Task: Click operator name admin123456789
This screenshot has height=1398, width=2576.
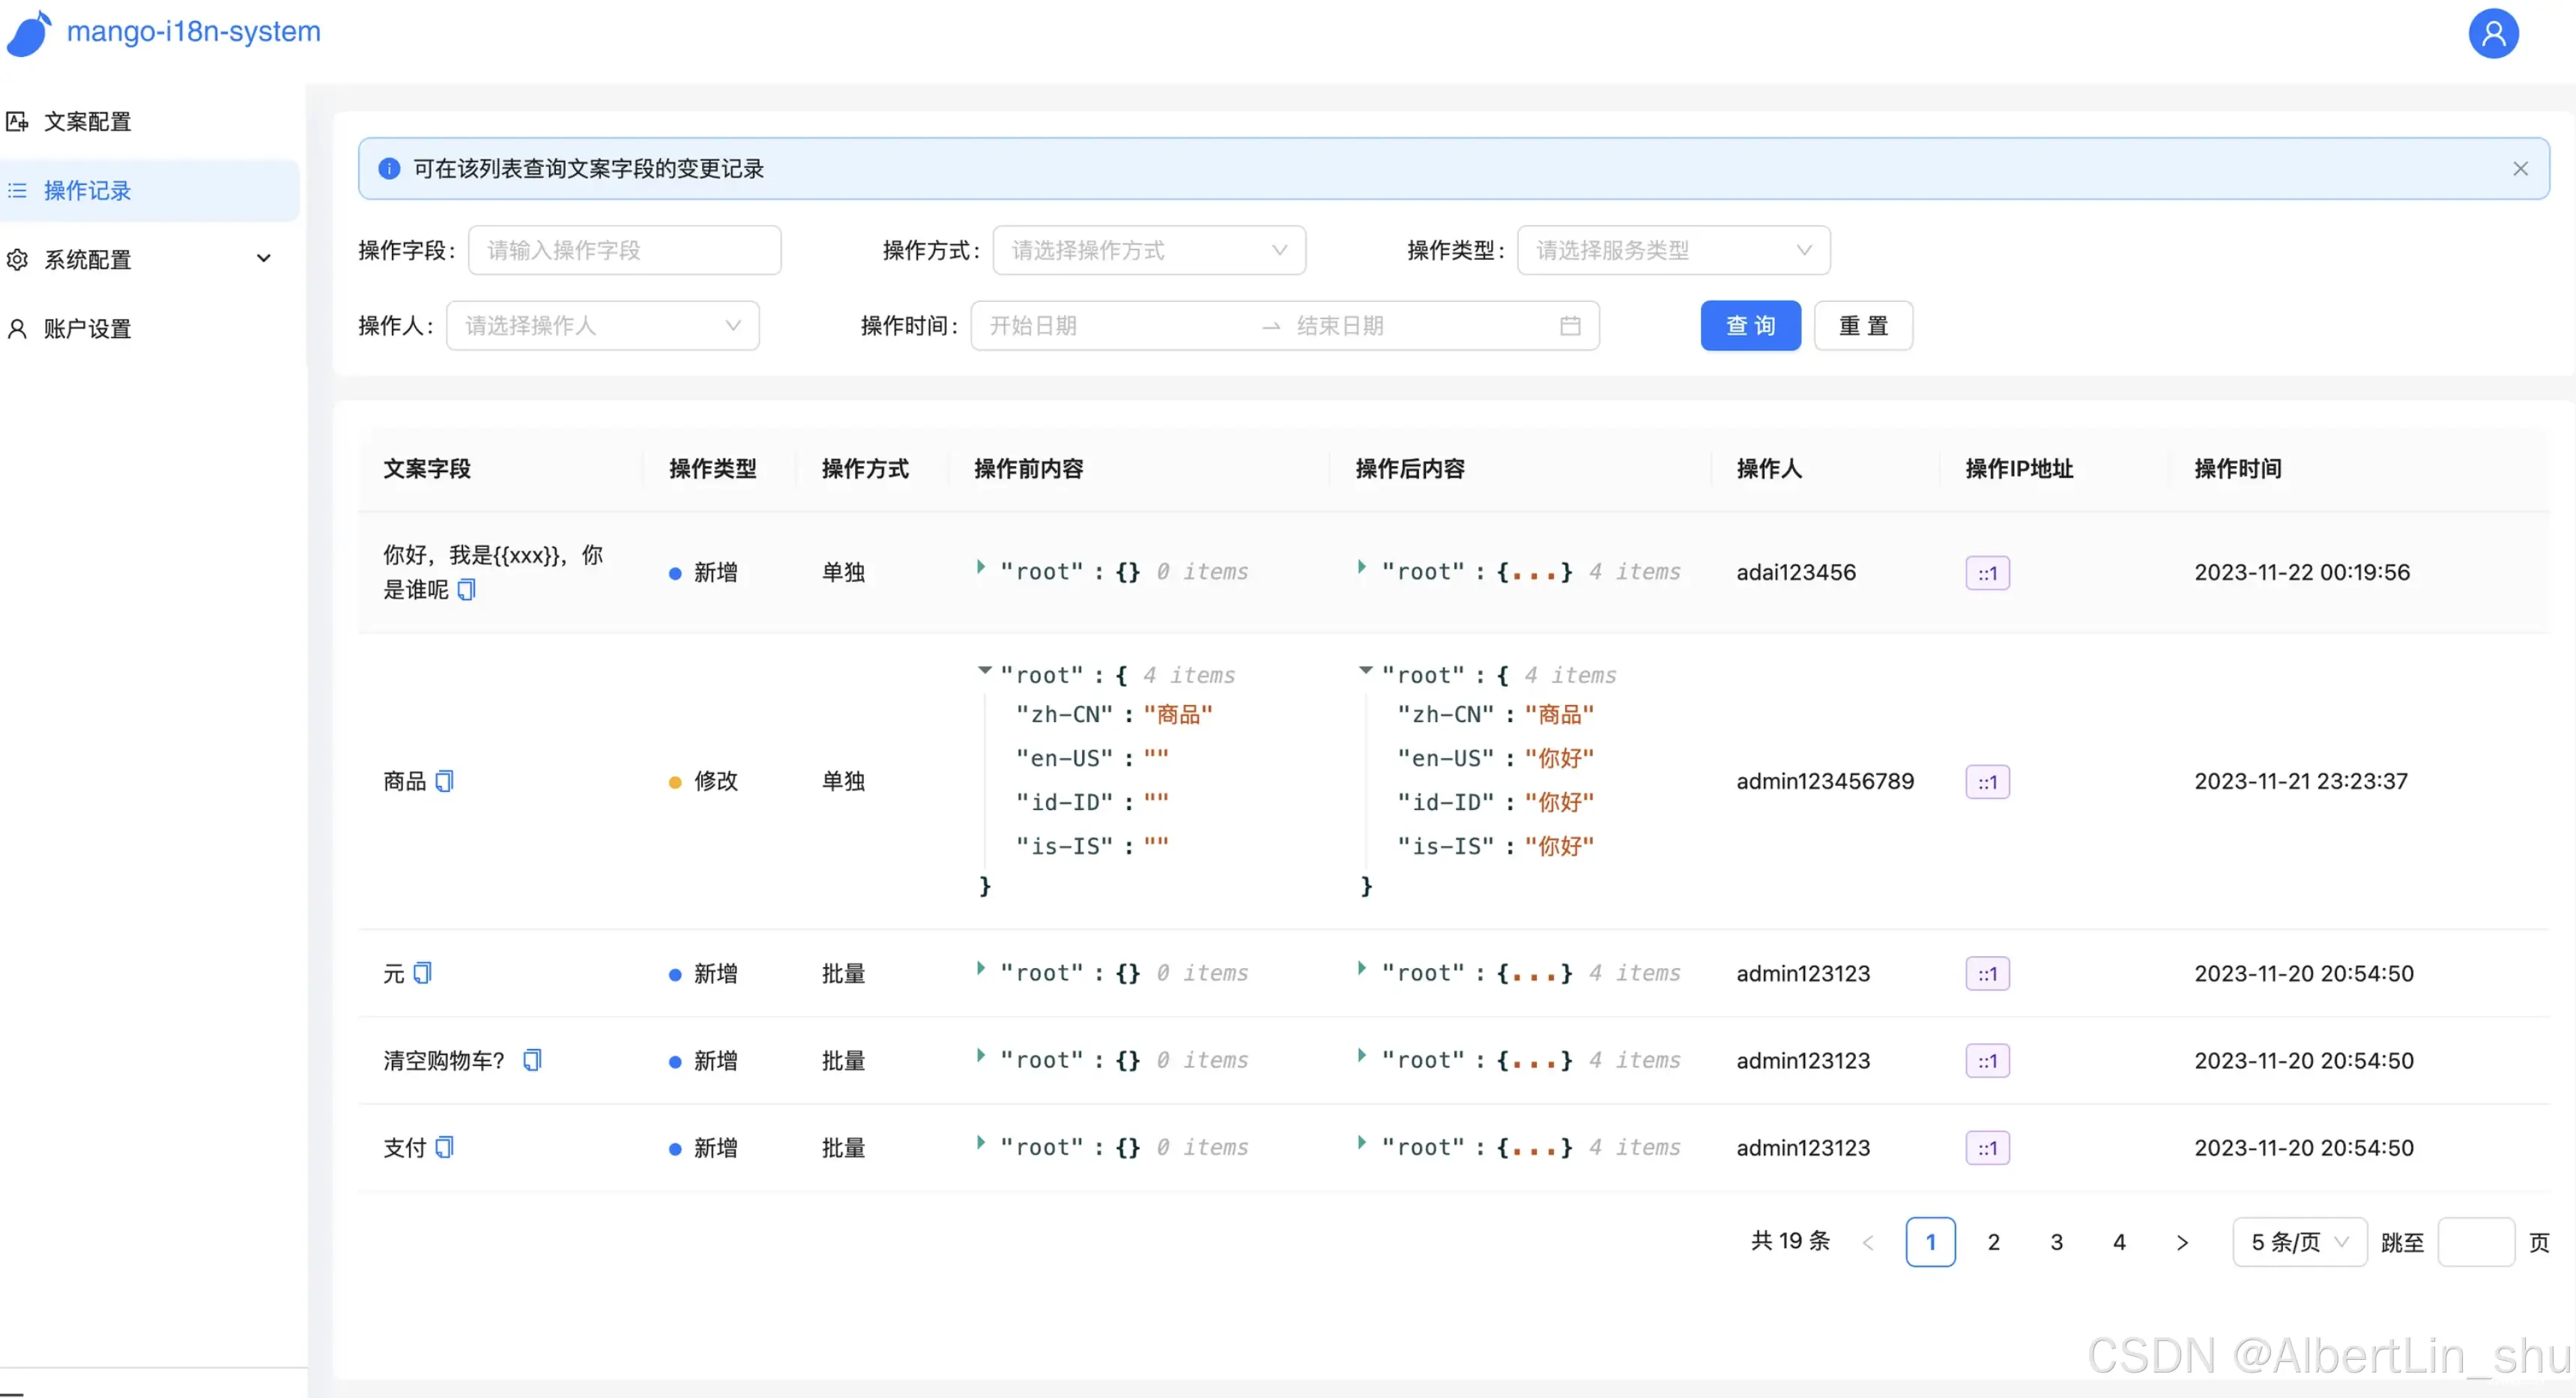Action: pyautogui.click(x=1825, y=781)
